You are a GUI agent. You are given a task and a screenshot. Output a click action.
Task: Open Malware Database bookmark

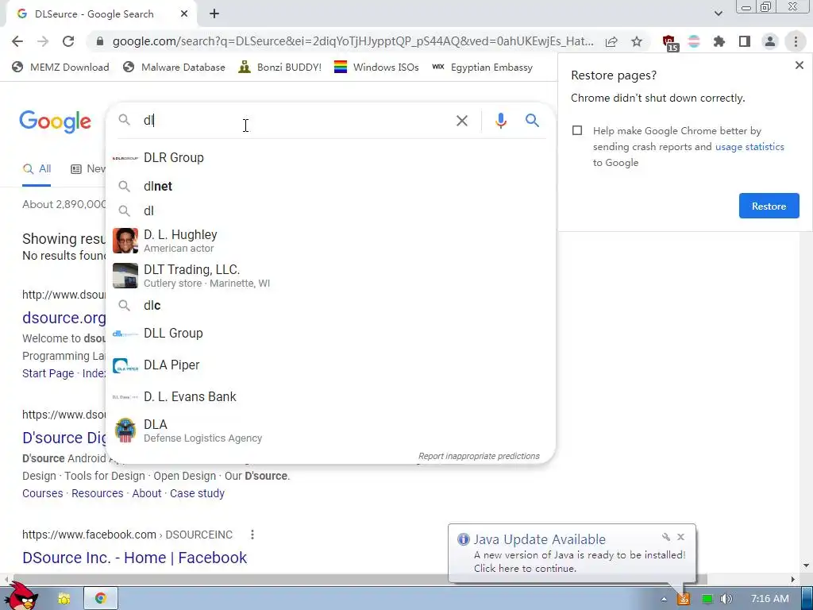click(x=174, y=67)
